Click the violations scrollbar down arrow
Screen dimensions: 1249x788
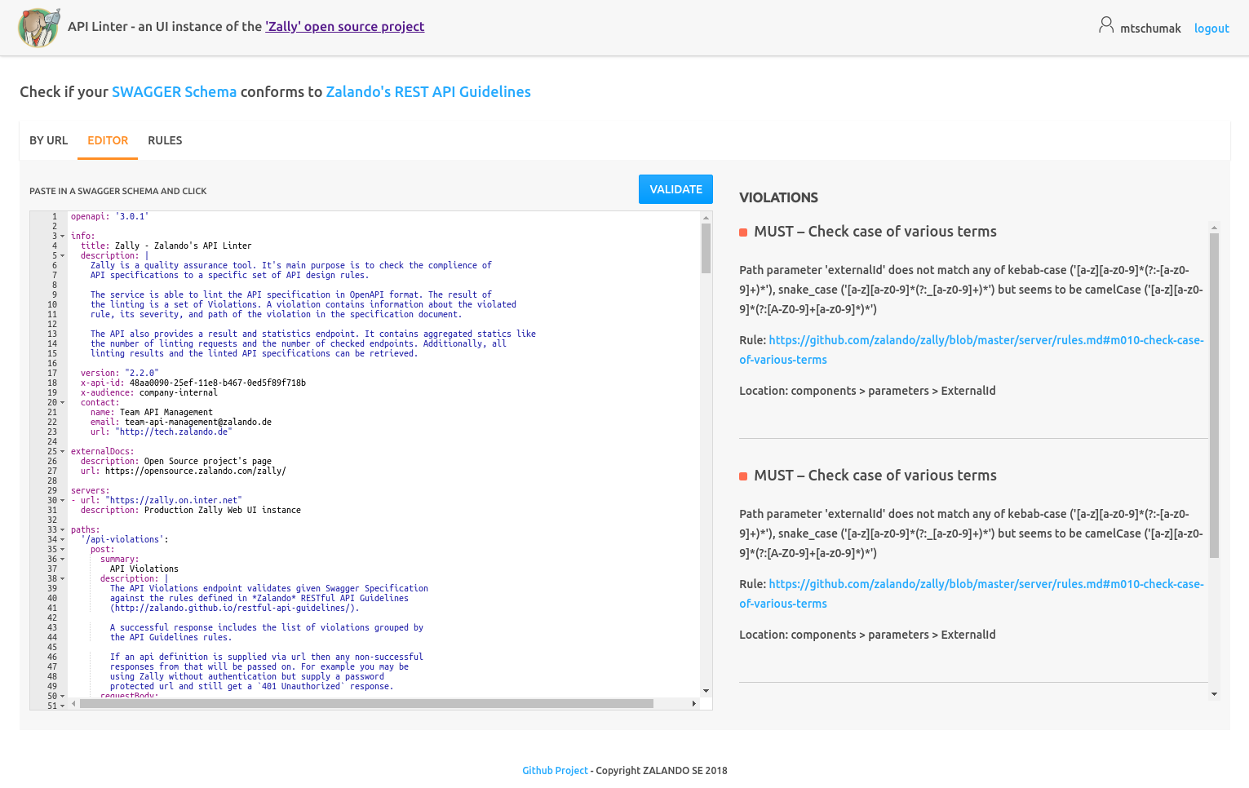coord(1214,694)
